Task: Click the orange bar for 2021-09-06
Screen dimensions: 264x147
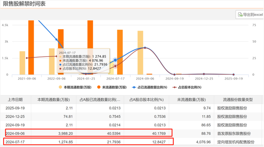Action: (x=31, y=47)
